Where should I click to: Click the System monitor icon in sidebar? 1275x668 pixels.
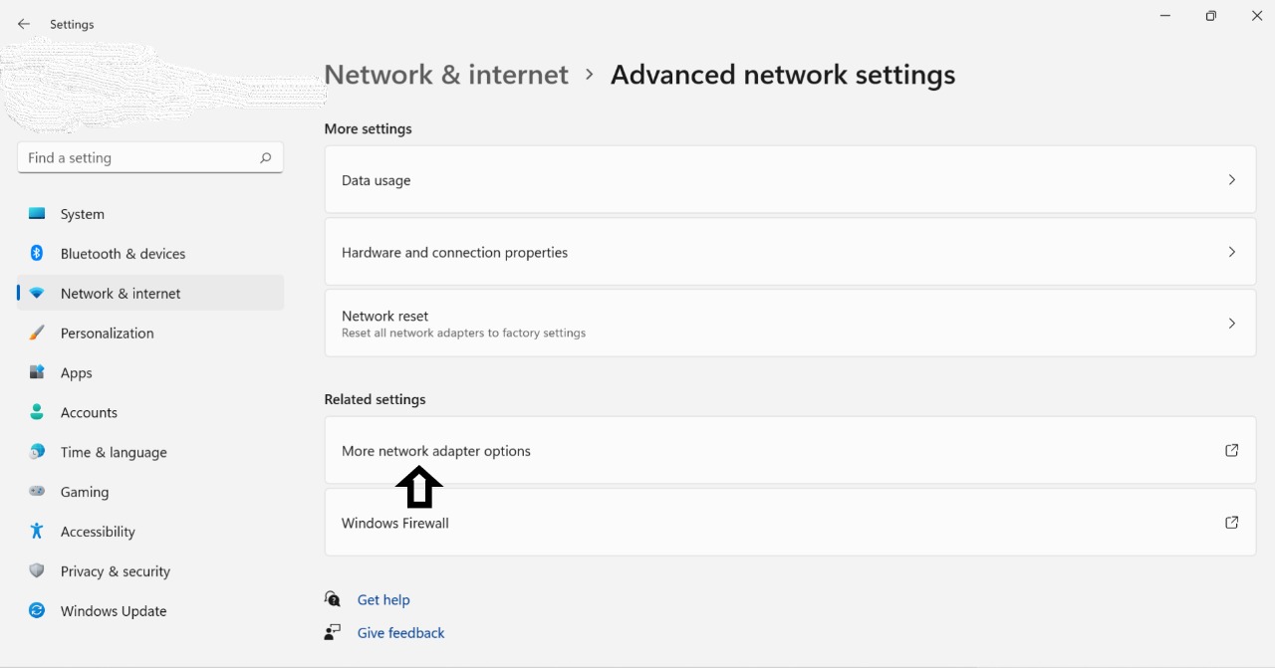(x=37, y=214)
